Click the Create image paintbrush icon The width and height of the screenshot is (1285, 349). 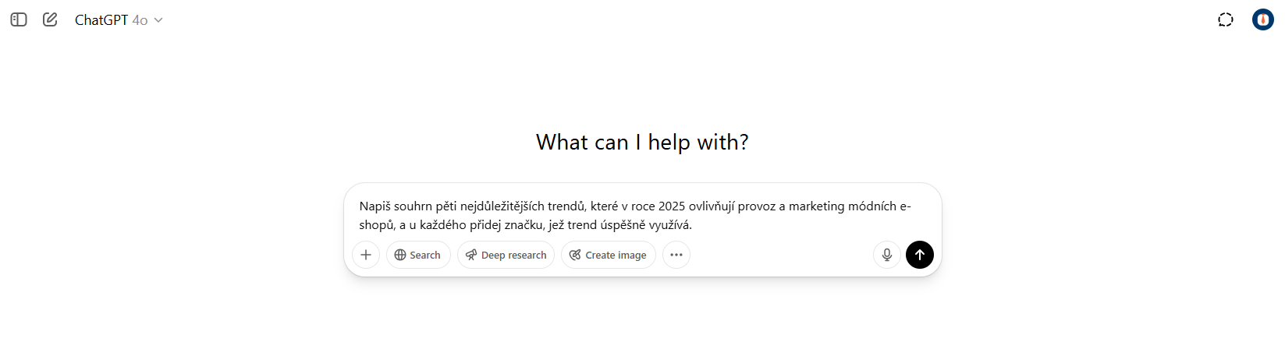575,255
